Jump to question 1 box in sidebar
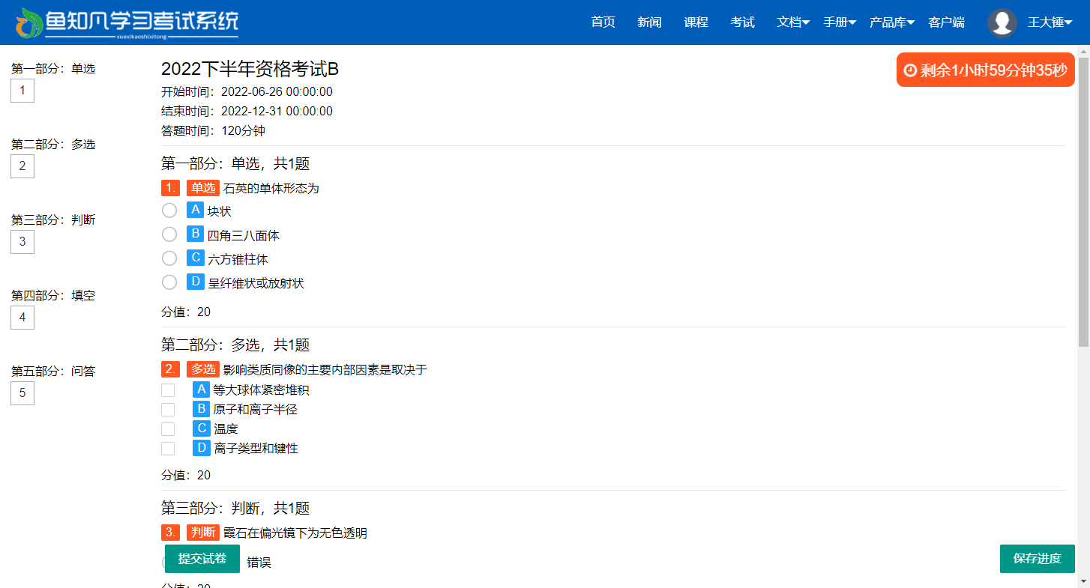Screen dimensions: 1090x588 pos(22,91)
